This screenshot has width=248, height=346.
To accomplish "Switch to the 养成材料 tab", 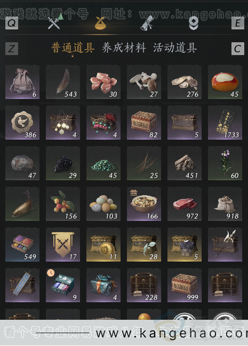I will click(x=124, y=48).
